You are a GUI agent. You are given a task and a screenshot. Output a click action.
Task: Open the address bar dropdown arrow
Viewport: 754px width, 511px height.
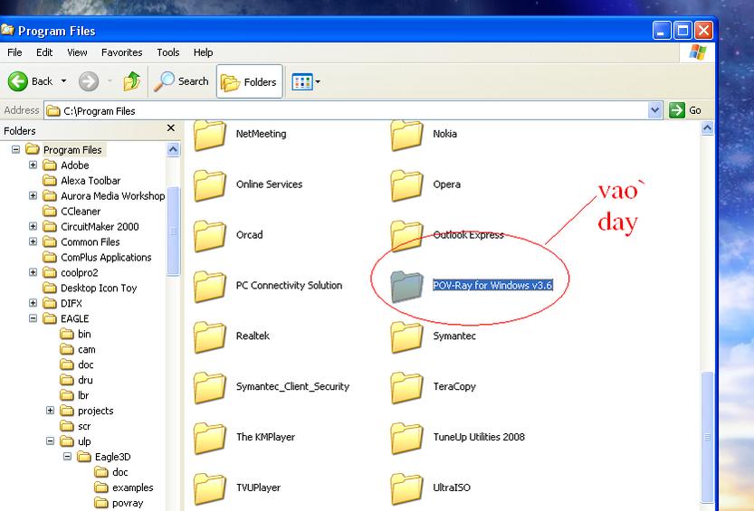pos(654,110)
